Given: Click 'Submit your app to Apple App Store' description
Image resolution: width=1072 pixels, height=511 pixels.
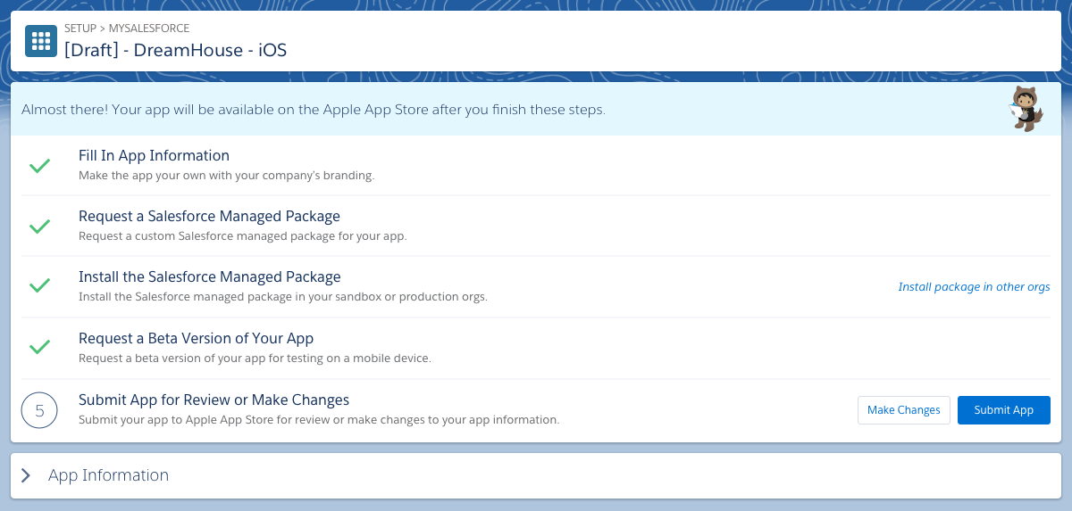Looking at the screenshot, I should coord(319,419).
